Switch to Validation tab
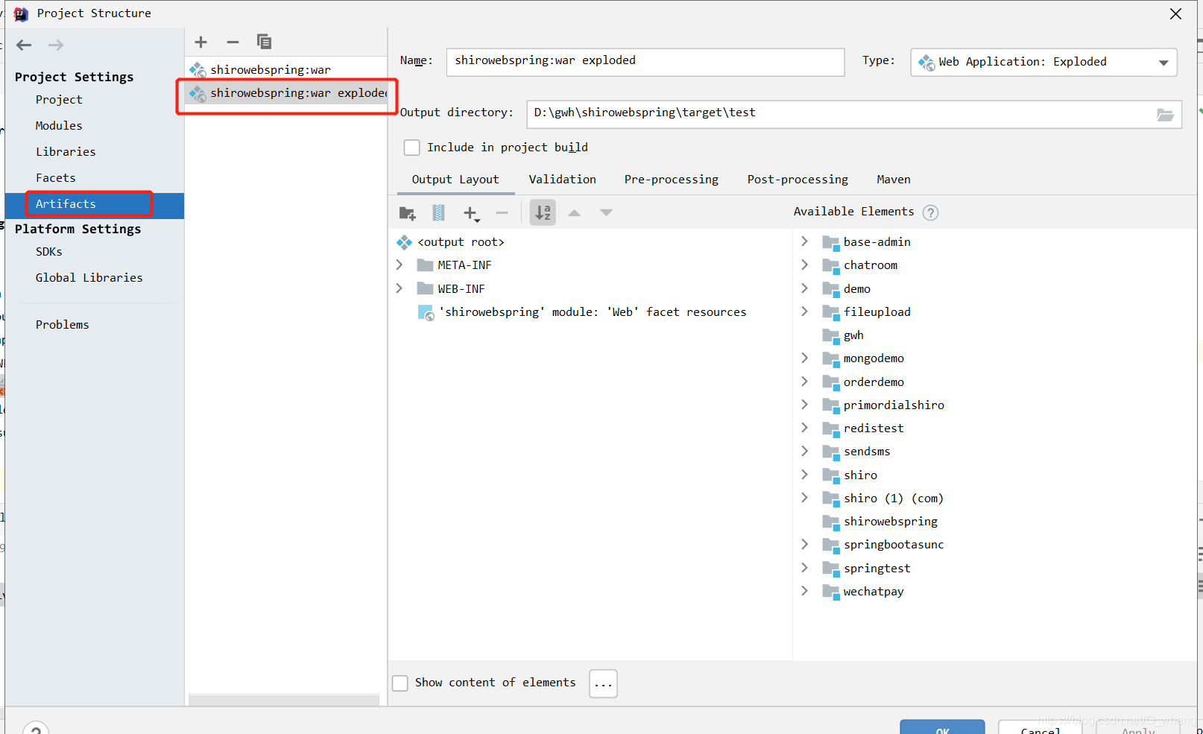The image size is (1203, 734). click(562, 180)
